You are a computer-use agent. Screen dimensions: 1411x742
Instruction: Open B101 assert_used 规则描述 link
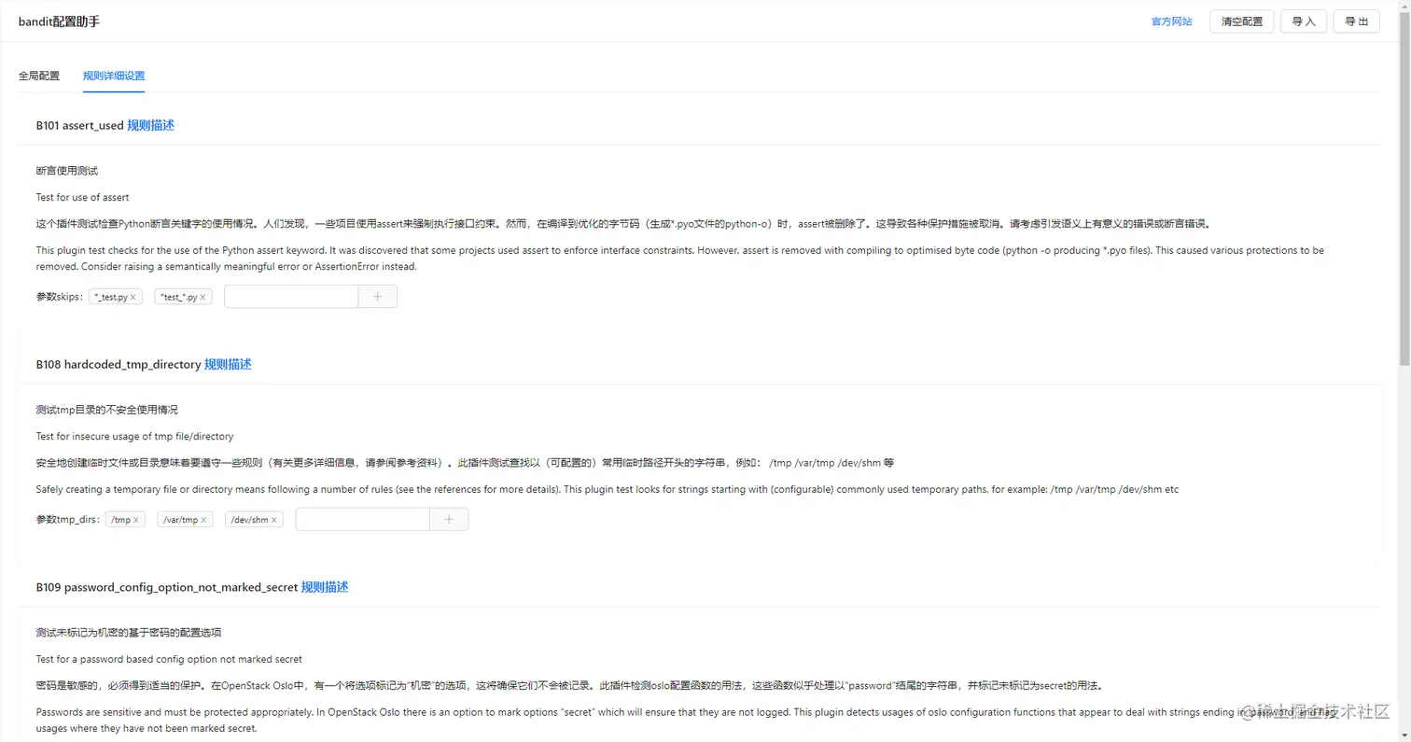coord(150,125)
